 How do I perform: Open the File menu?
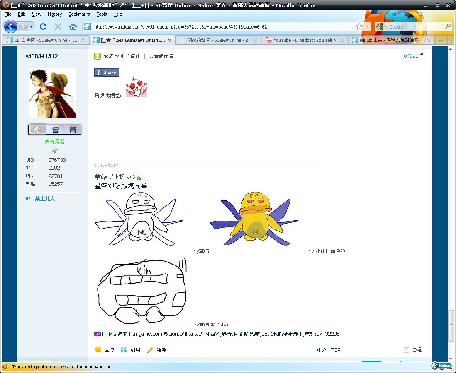(8, 14)
